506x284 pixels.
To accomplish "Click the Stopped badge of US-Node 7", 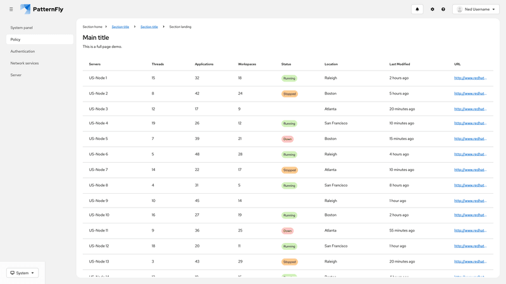I will click(x=290, y=170).
